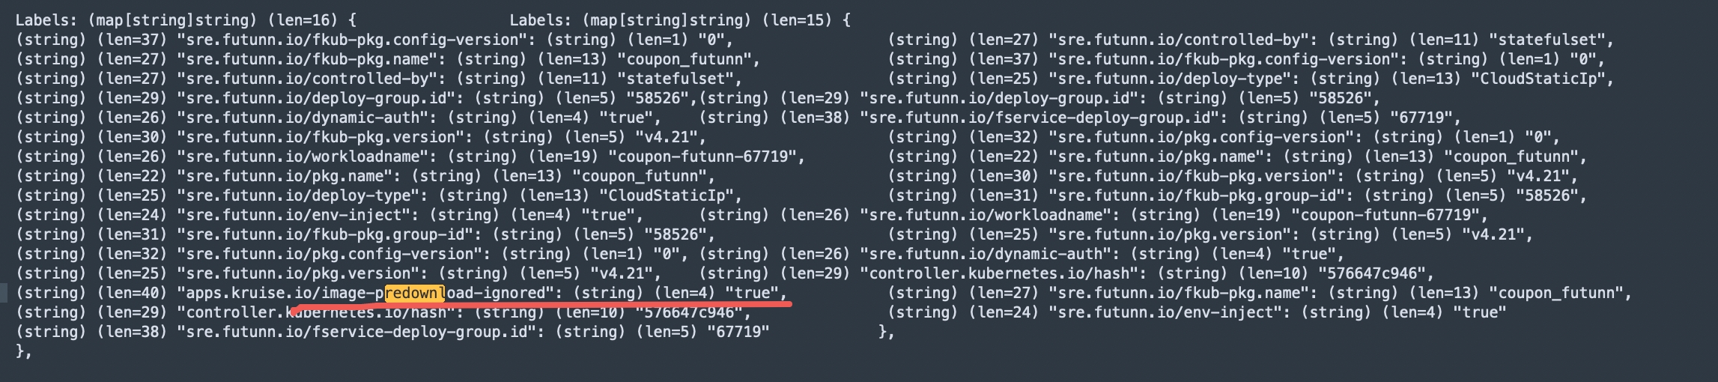1718x382 pixels.
Task: Click the gutter marker beside image-predownload line
Action: [x=4, y=293]
